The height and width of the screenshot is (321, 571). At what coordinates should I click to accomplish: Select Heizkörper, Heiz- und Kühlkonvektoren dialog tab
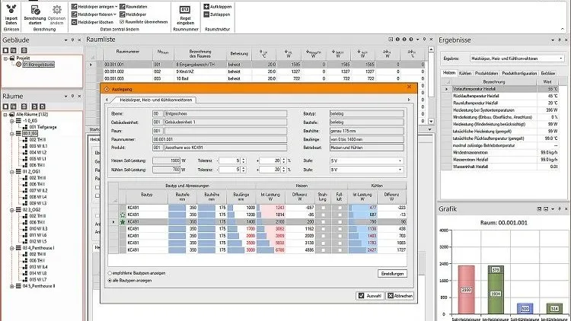click(156, 100)
